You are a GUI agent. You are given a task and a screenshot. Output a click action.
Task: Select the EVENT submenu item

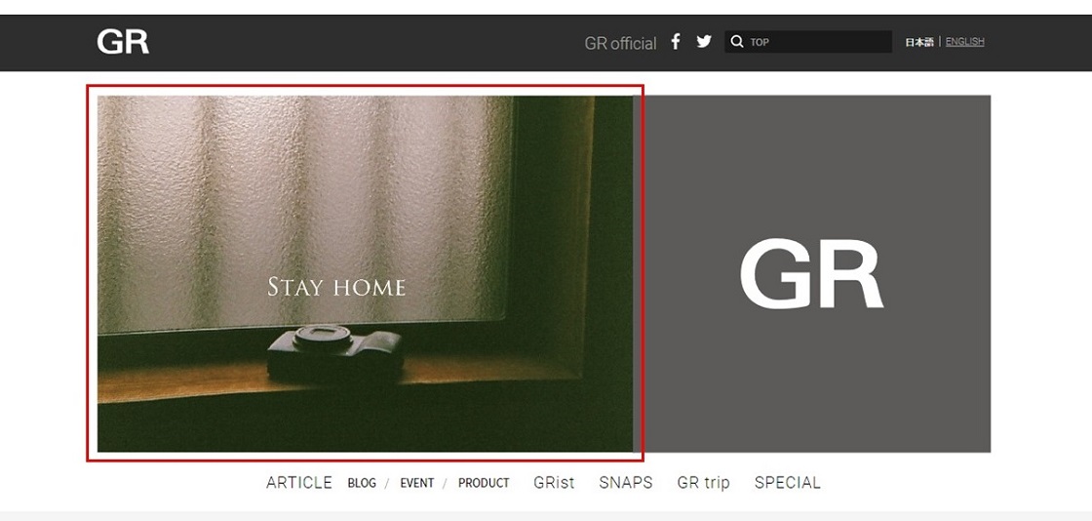click(x=416, y=483)
